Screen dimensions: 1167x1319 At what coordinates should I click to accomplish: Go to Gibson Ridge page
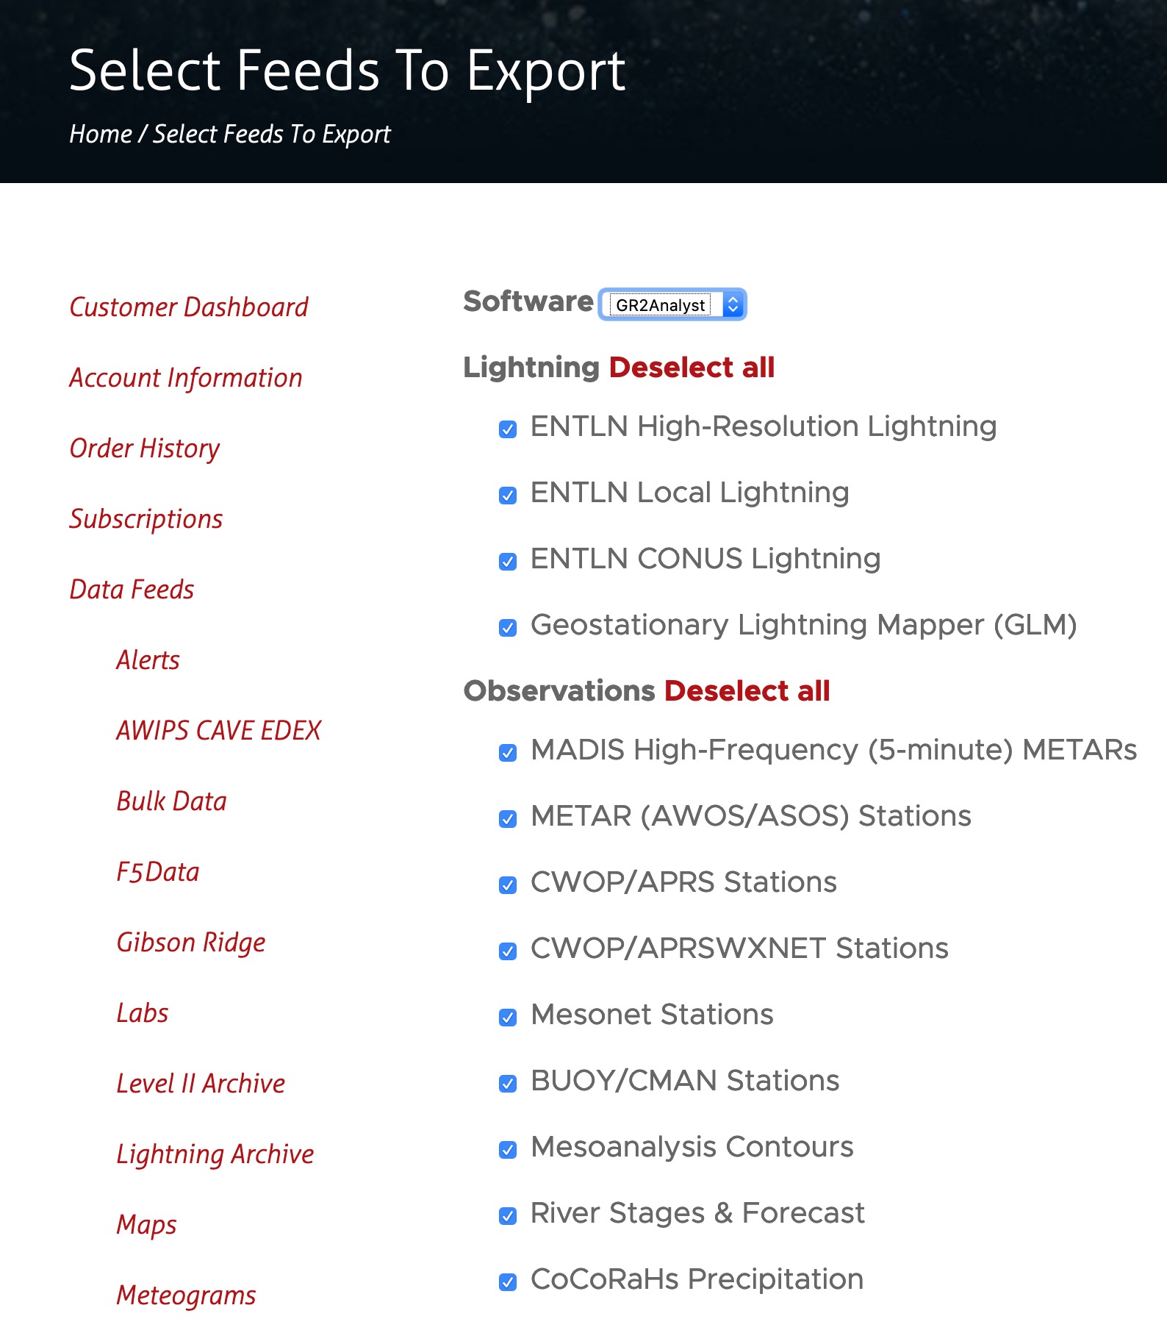coord(191,943)
